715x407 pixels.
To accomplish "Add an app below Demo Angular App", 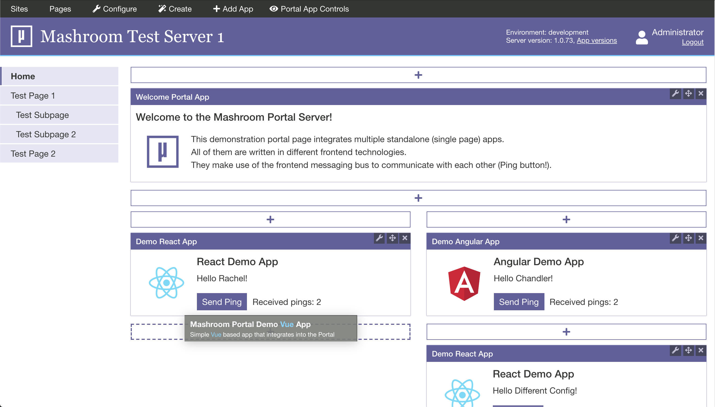I will (x=567, y=332).
